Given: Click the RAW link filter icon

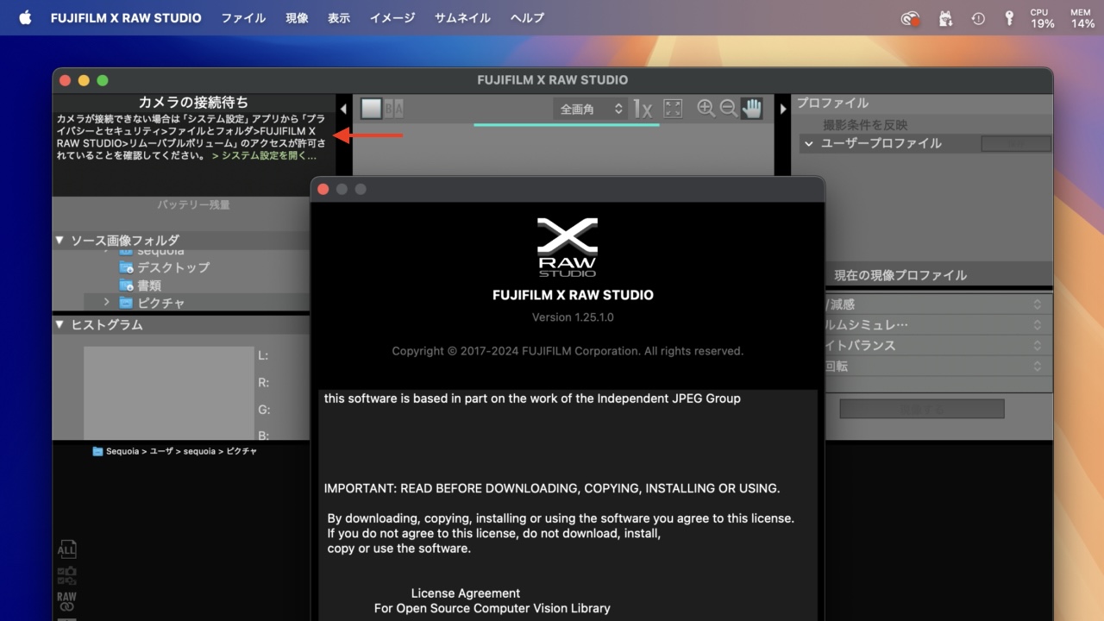Looking at the screenshot, I should pos(66,601).
